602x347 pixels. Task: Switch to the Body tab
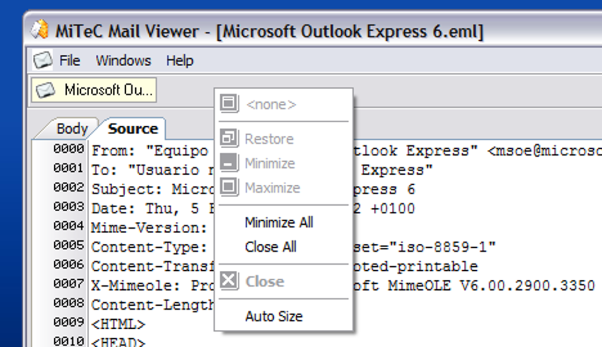pos(72,129)
